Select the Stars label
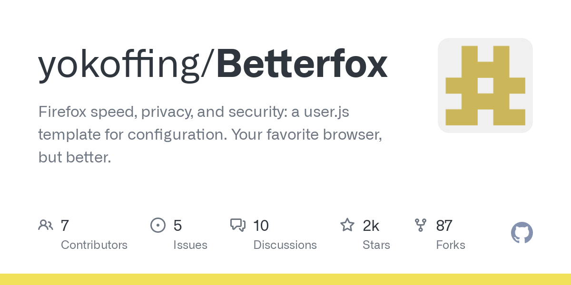Viewport: 571px width, 285px height. coord(376,245)
